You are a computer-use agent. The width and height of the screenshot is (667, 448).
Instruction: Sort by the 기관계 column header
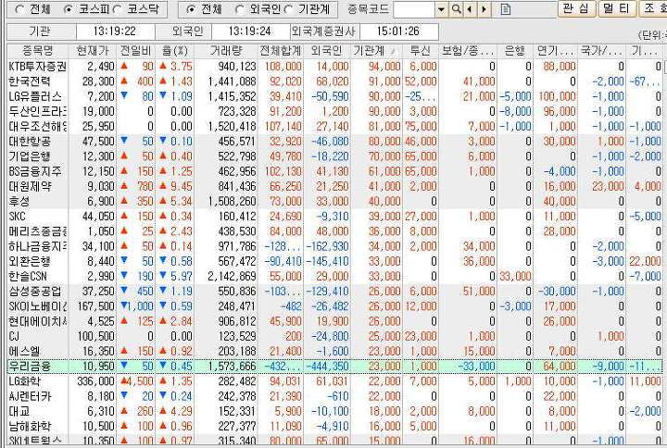[374, 51]
